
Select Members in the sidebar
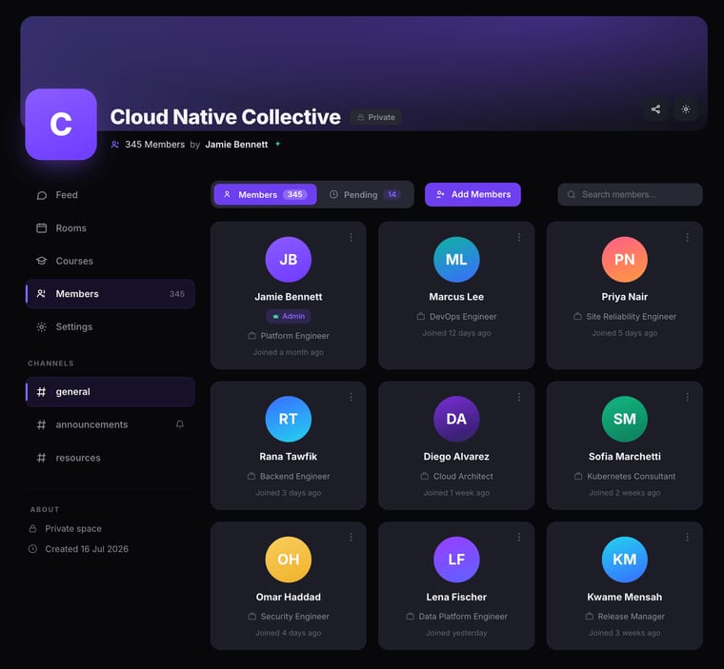click(x=110, y=294)
